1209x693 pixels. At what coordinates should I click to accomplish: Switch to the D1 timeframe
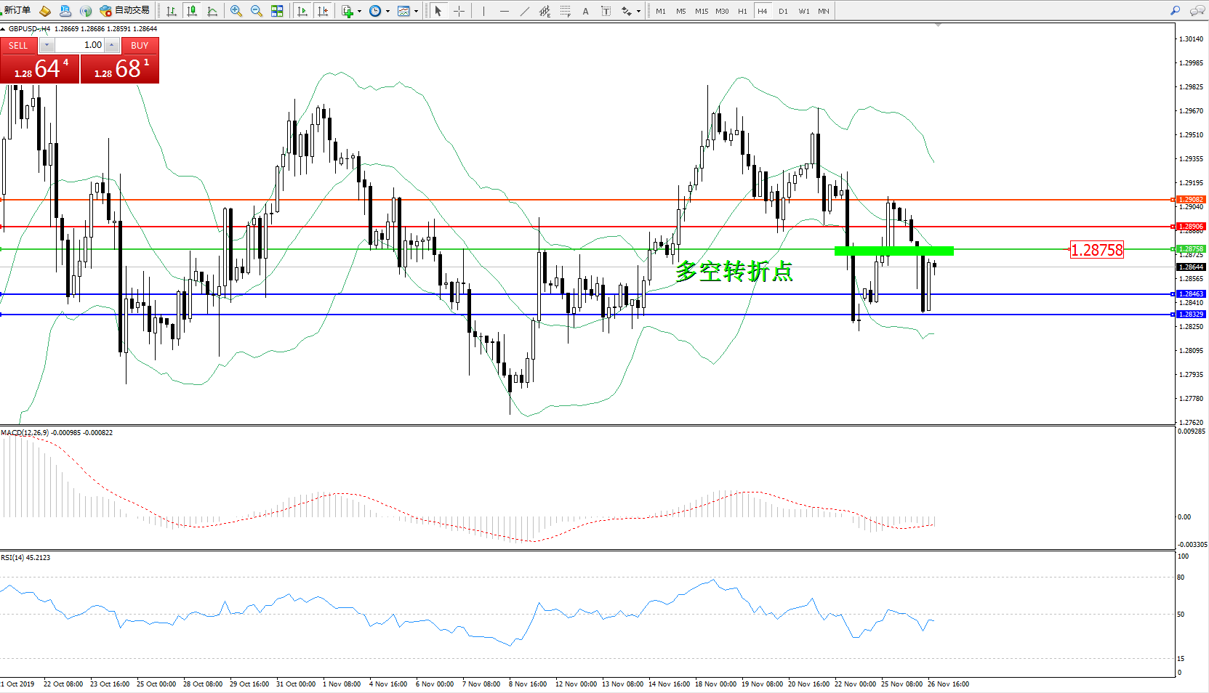coord(783,11)
